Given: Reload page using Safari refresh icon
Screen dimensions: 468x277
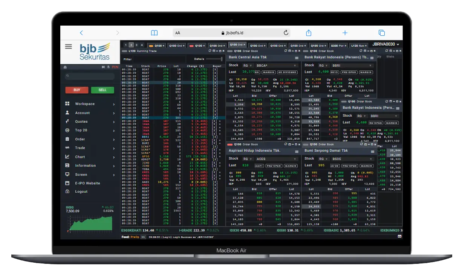Looking at the screenshot, I should click(x=286, y=33).
